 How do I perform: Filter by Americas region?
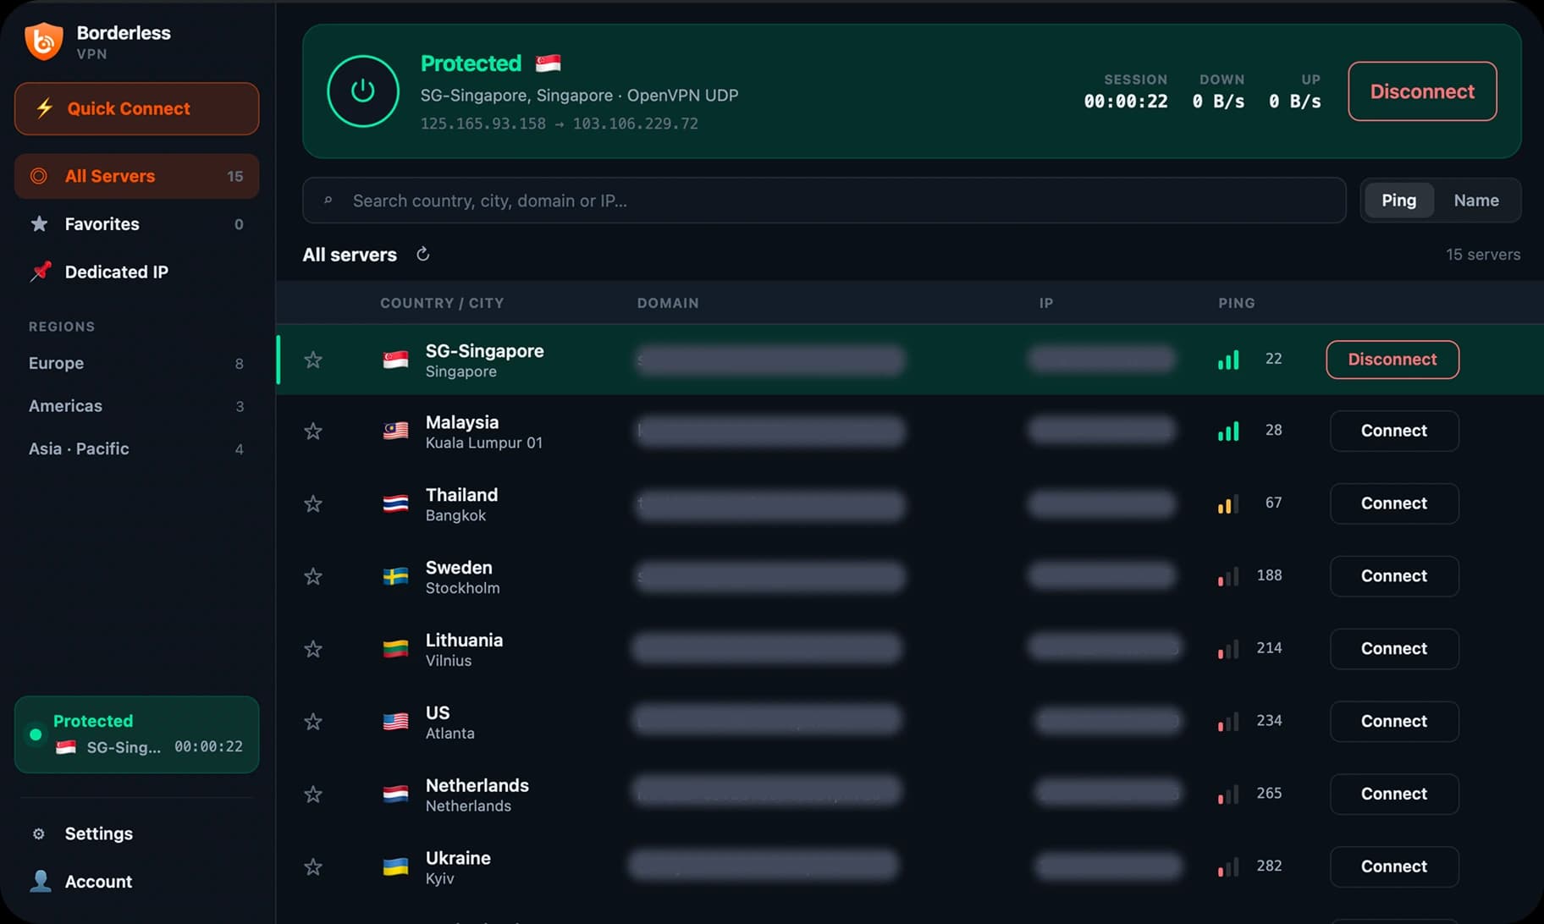point(137,406)
